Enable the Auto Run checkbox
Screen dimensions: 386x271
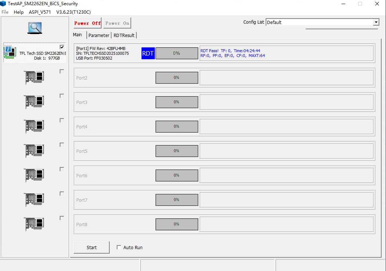click(x=119, y=247)
